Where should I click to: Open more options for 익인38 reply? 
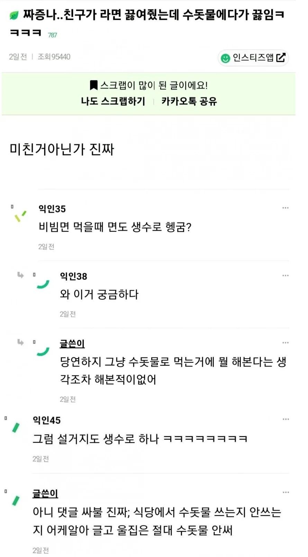coord(285,275)
